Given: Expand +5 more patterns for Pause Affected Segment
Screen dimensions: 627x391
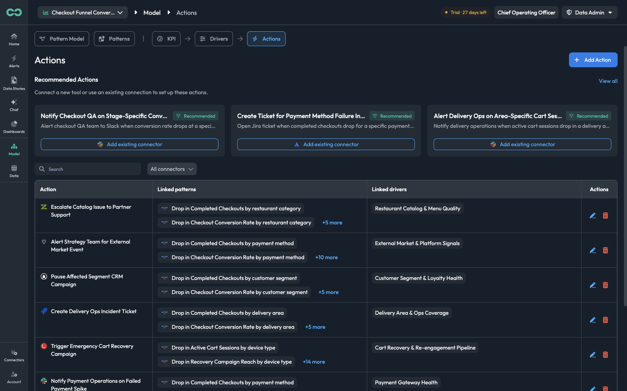Looking at the screenshot, I should (x=328, y=292).
